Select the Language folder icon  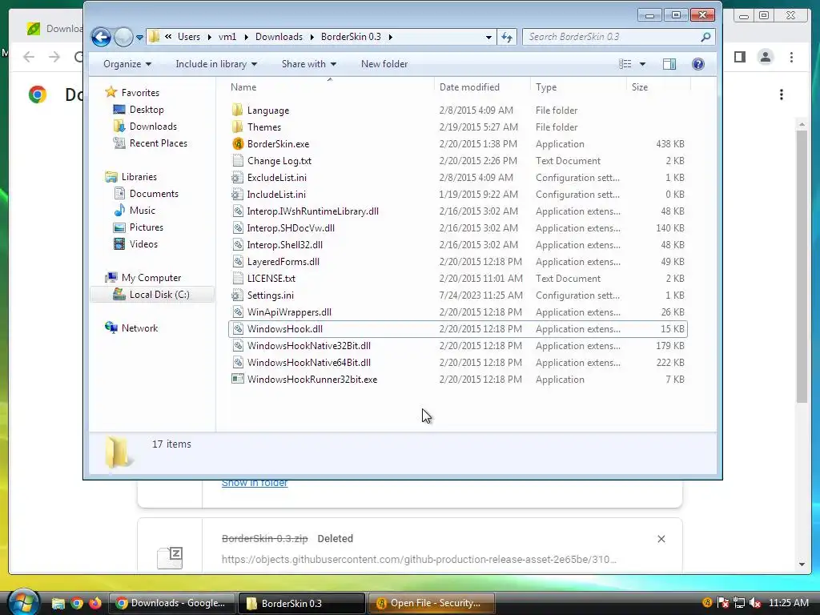(237, 110)
